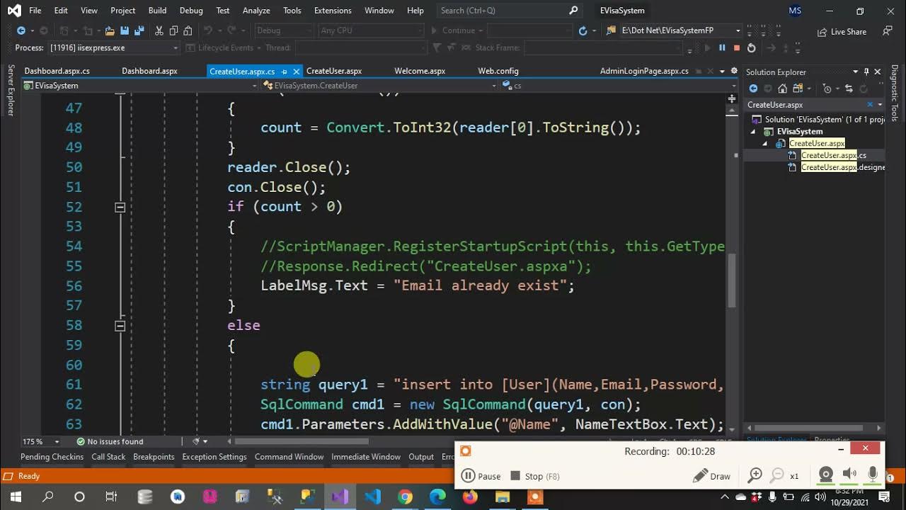Click the Save single-disk icon
The image size is (906, 510).
tap(125, 30)
